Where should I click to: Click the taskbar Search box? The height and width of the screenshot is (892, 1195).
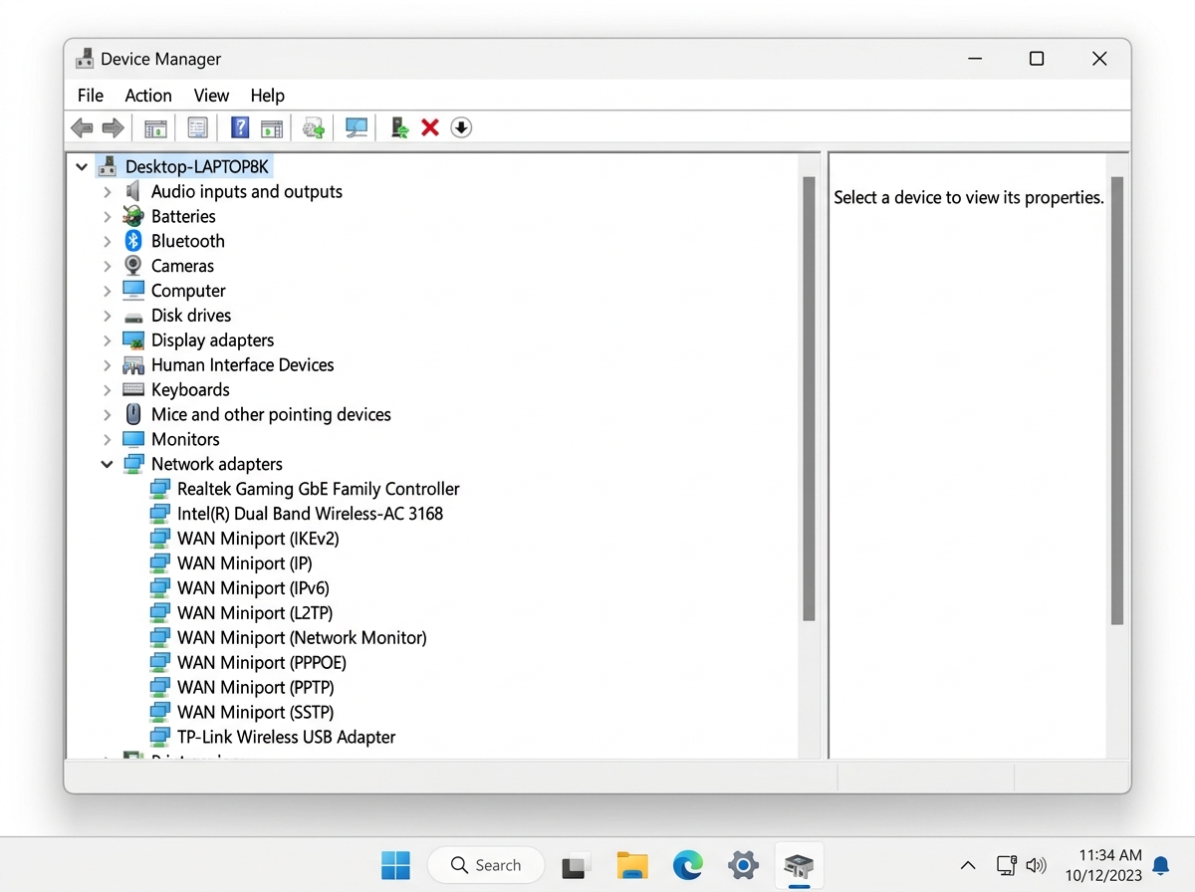[486, 865]
